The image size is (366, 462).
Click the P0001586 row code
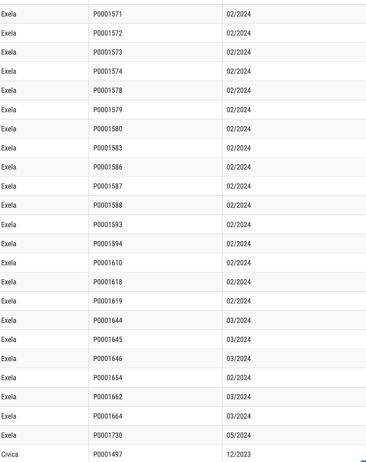coord(155,167)
